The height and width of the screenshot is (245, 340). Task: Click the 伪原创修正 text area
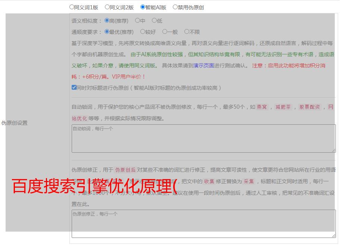click(204, 224)
